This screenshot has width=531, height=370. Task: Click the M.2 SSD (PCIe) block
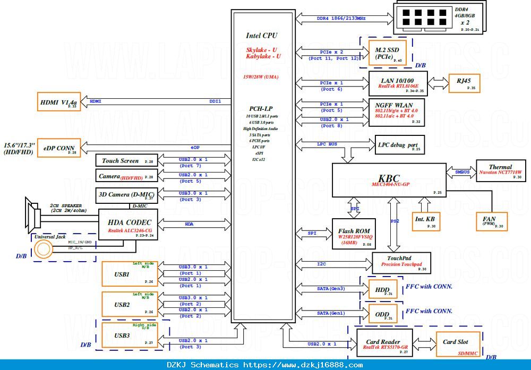[387, 53]
